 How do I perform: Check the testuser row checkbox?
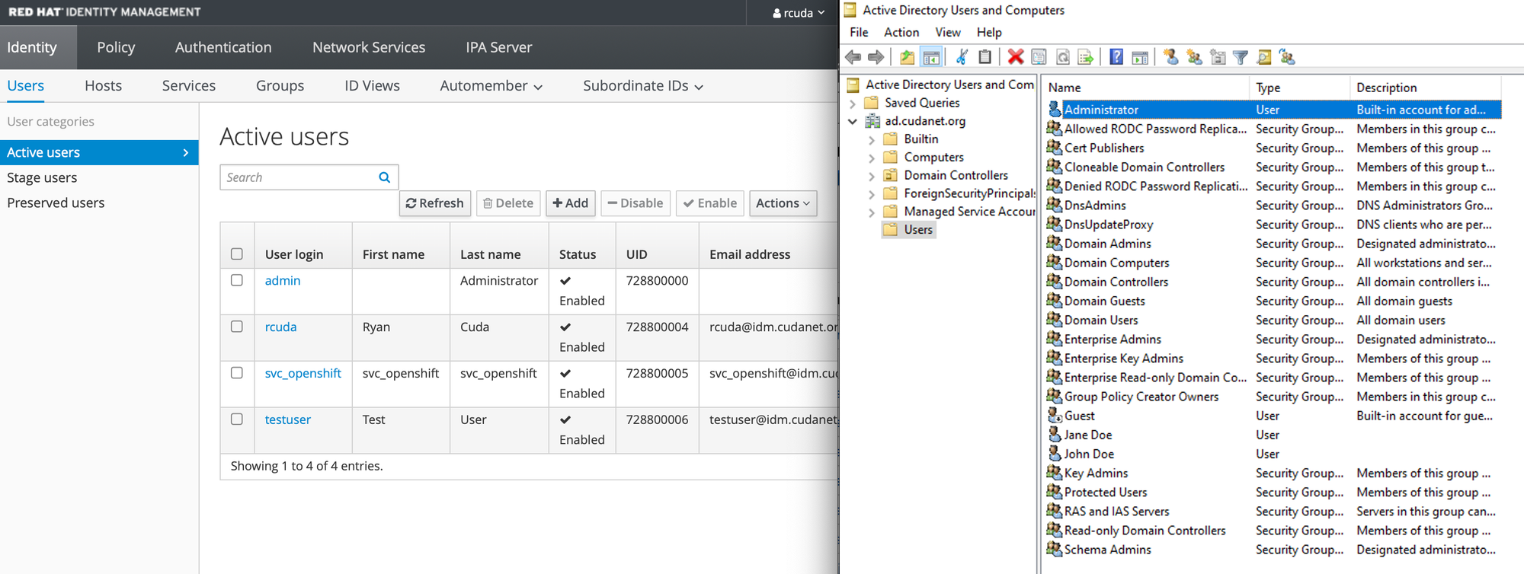[x=237, y=419]
